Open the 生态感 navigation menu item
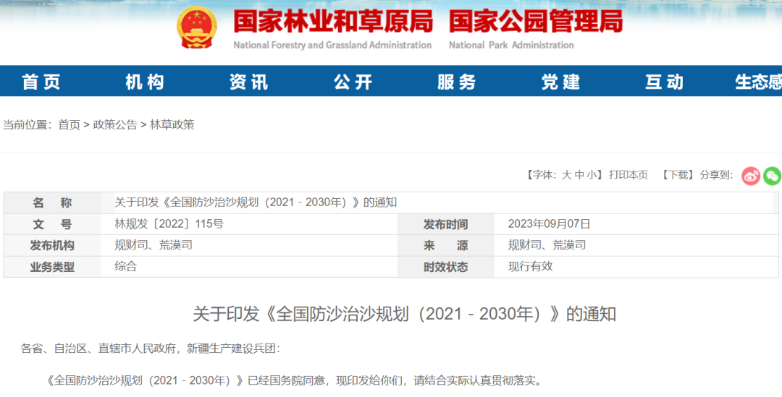Image resolution: width=782 pixels, height=397 pixels. tap(758, 82)
